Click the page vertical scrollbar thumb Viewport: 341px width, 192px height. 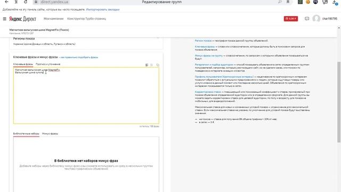pyautogui.click(x=339, y=102)
